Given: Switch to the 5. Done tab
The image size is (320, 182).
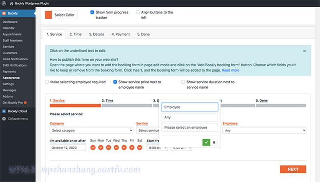Looking at the screenshot, I should click(x=144, y=34).
